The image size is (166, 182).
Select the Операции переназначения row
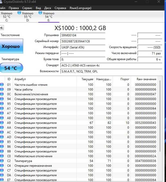(x=79, y=165)
